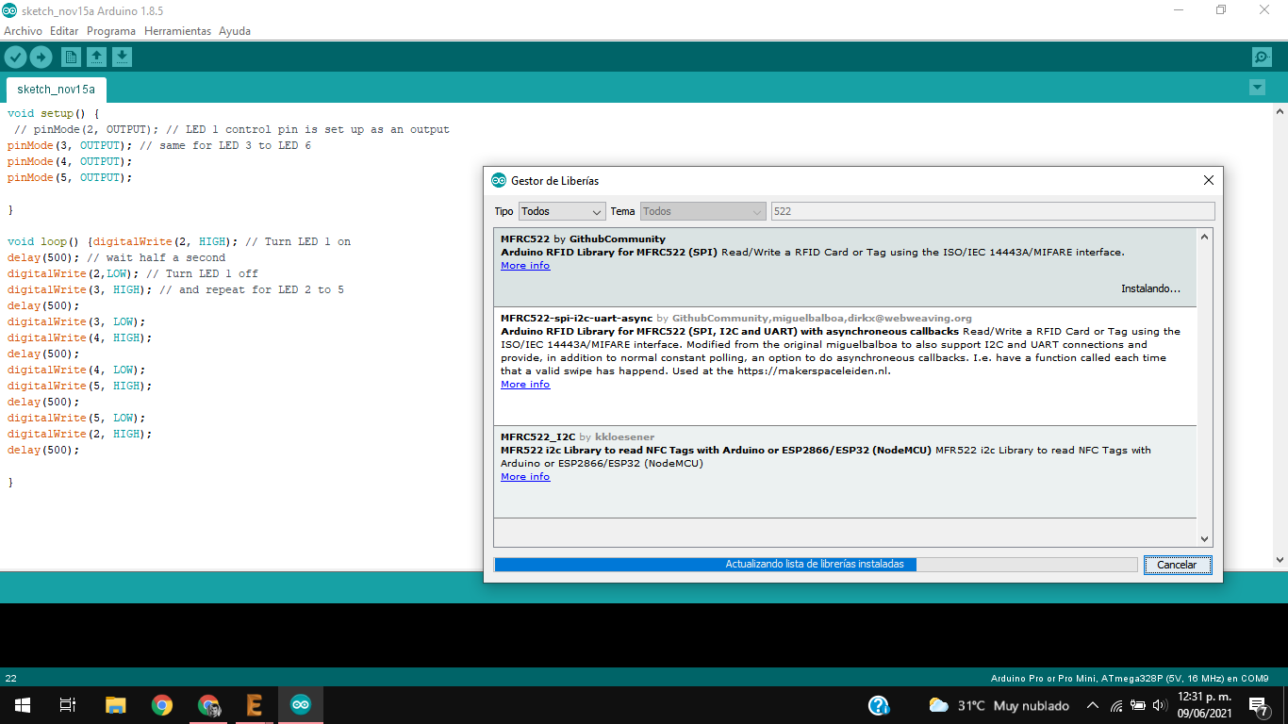Close the Gestor de Liberías dialog

[1209, 180]
